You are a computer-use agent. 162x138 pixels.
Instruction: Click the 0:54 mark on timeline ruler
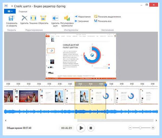(142, 84)
